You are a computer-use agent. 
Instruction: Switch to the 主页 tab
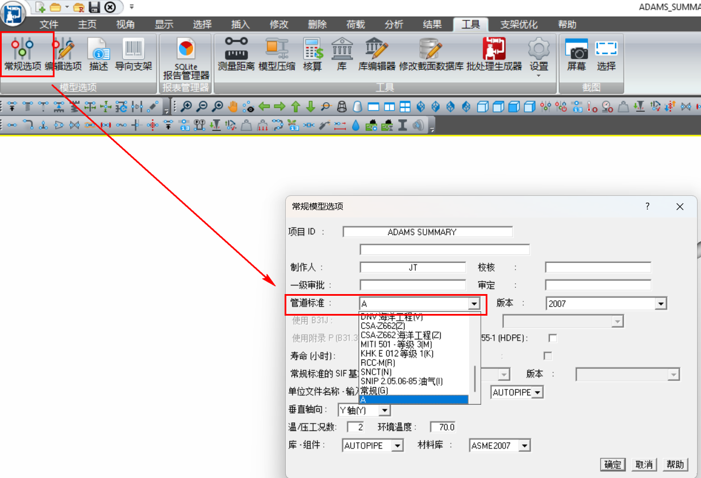87,24
